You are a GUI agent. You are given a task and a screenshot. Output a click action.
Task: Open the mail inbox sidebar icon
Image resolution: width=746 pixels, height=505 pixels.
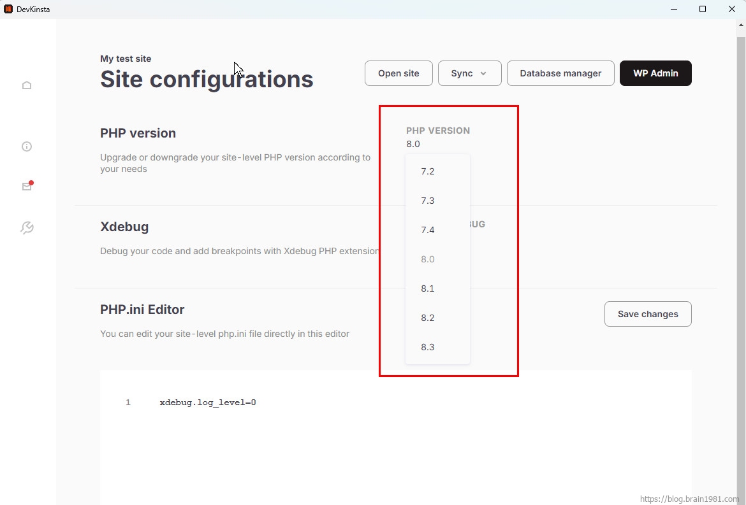click(27, 186)
